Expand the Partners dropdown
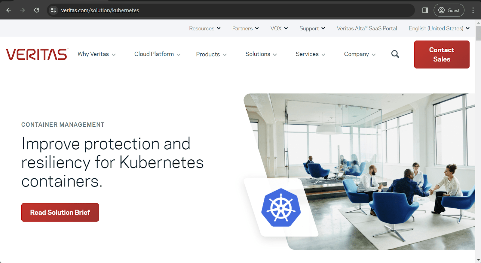Viewport: 481px width, 263px height. 245,28
